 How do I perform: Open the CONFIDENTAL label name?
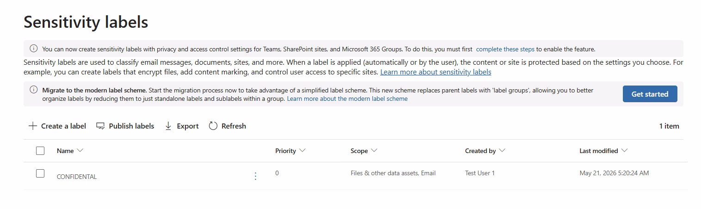click(77, 177)
